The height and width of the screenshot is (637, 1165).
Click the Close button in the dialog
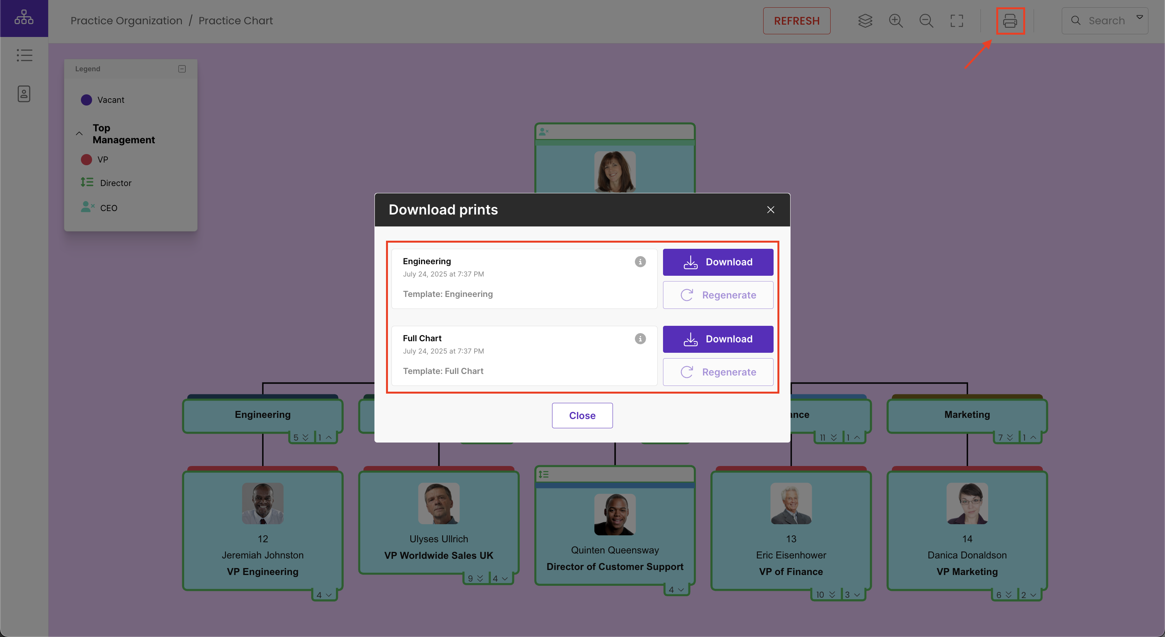point(582,416)
